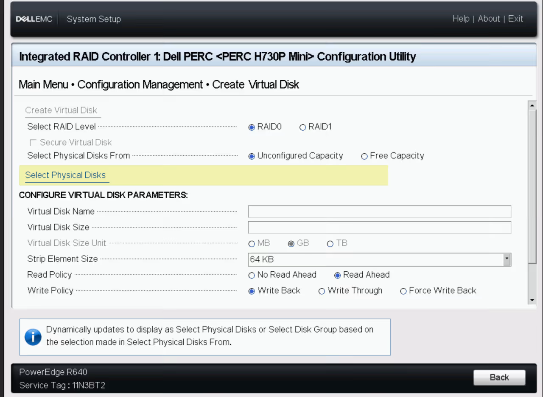Focus the Virtual Disk Name field

[x=379, y=211]
